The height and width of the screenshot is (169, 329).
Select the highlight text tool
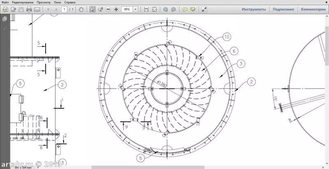point(193,9)
